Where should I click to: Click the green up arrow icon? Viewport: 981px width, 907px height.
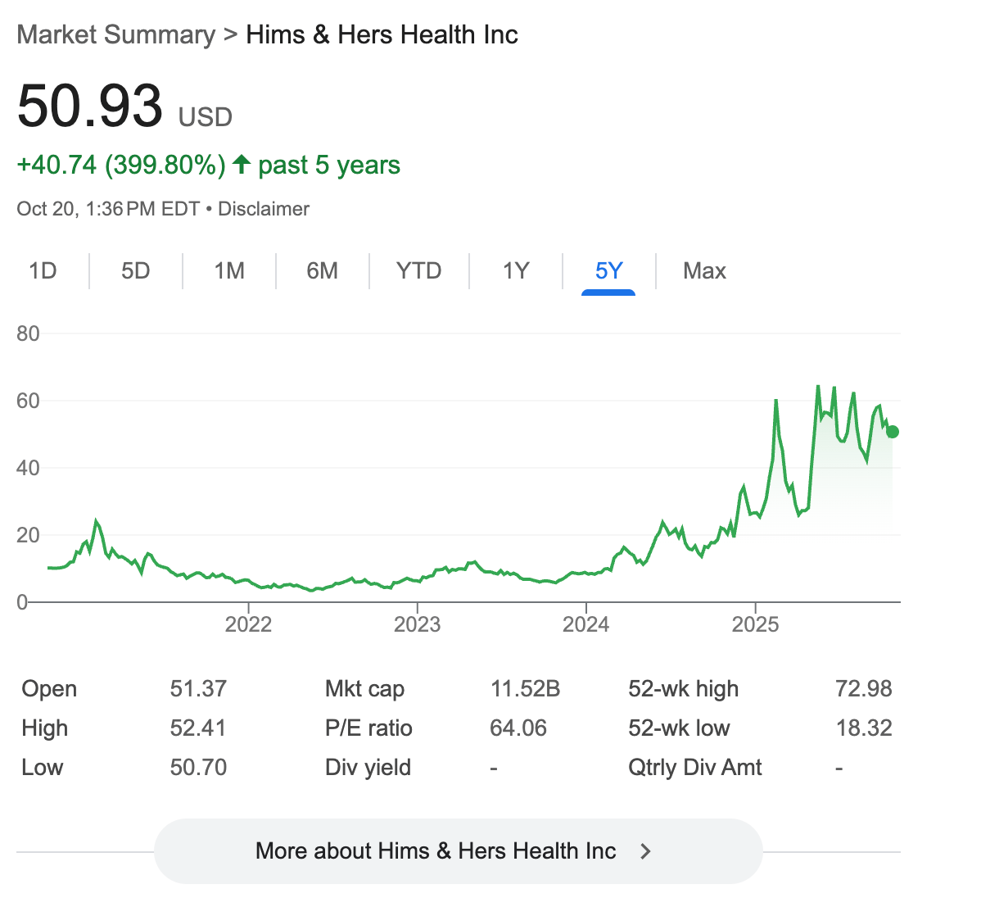(242, 165)
